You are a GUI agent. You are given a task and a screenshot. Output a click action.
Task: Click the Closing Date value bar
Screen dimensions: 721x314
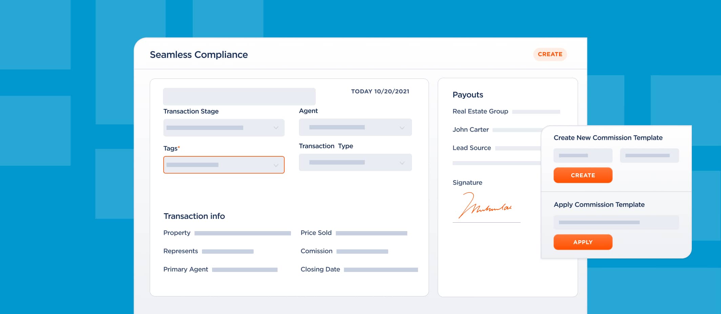click(381, 269)
